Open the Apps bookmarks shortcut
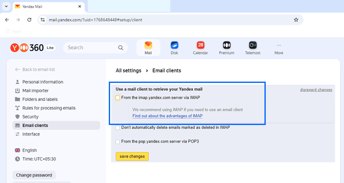This screenshot has width=344, height=183. pos(13,31)
